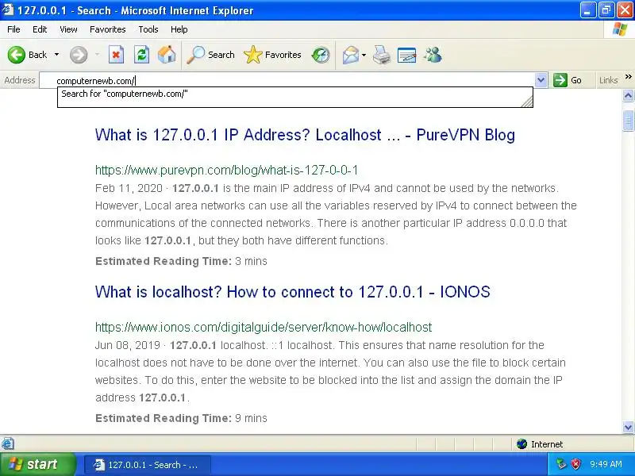Screen dimensions: 635x476
Task: Open the Messenger people icon
Action: tap(433, 55)
